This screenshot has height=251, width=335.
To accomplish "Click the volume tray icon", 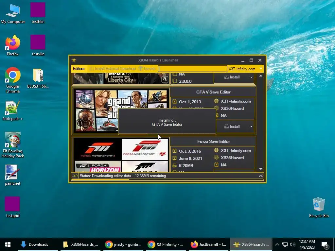I will tap(292, 244).
